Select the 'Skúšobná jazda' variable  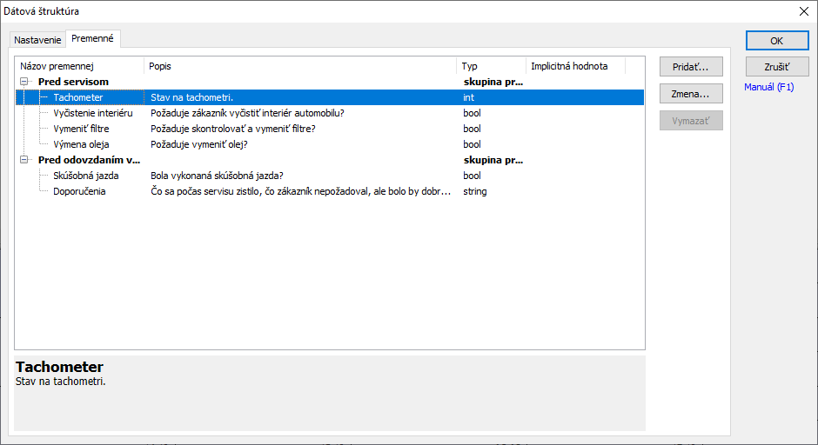85,176
